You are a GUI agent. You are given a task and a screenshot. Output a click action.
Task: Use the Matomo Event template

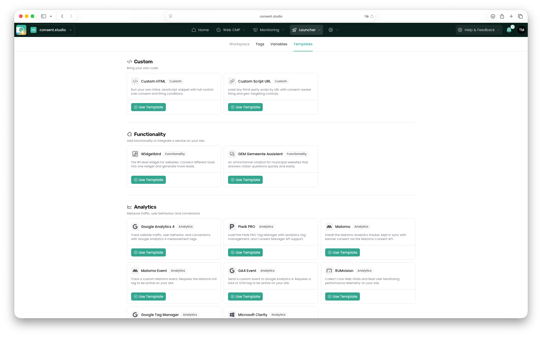[148, 296]
